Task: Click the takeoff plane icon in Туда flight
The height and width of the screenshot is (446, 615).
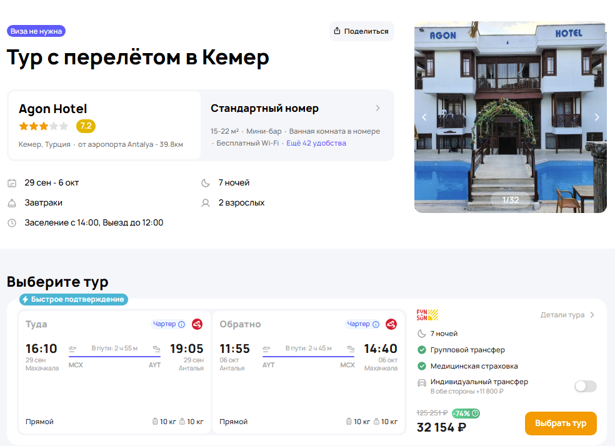Action: [72, 348]
